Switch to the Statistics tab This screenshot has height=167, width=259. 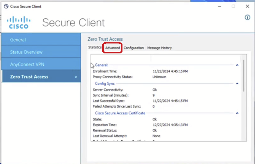95,47
